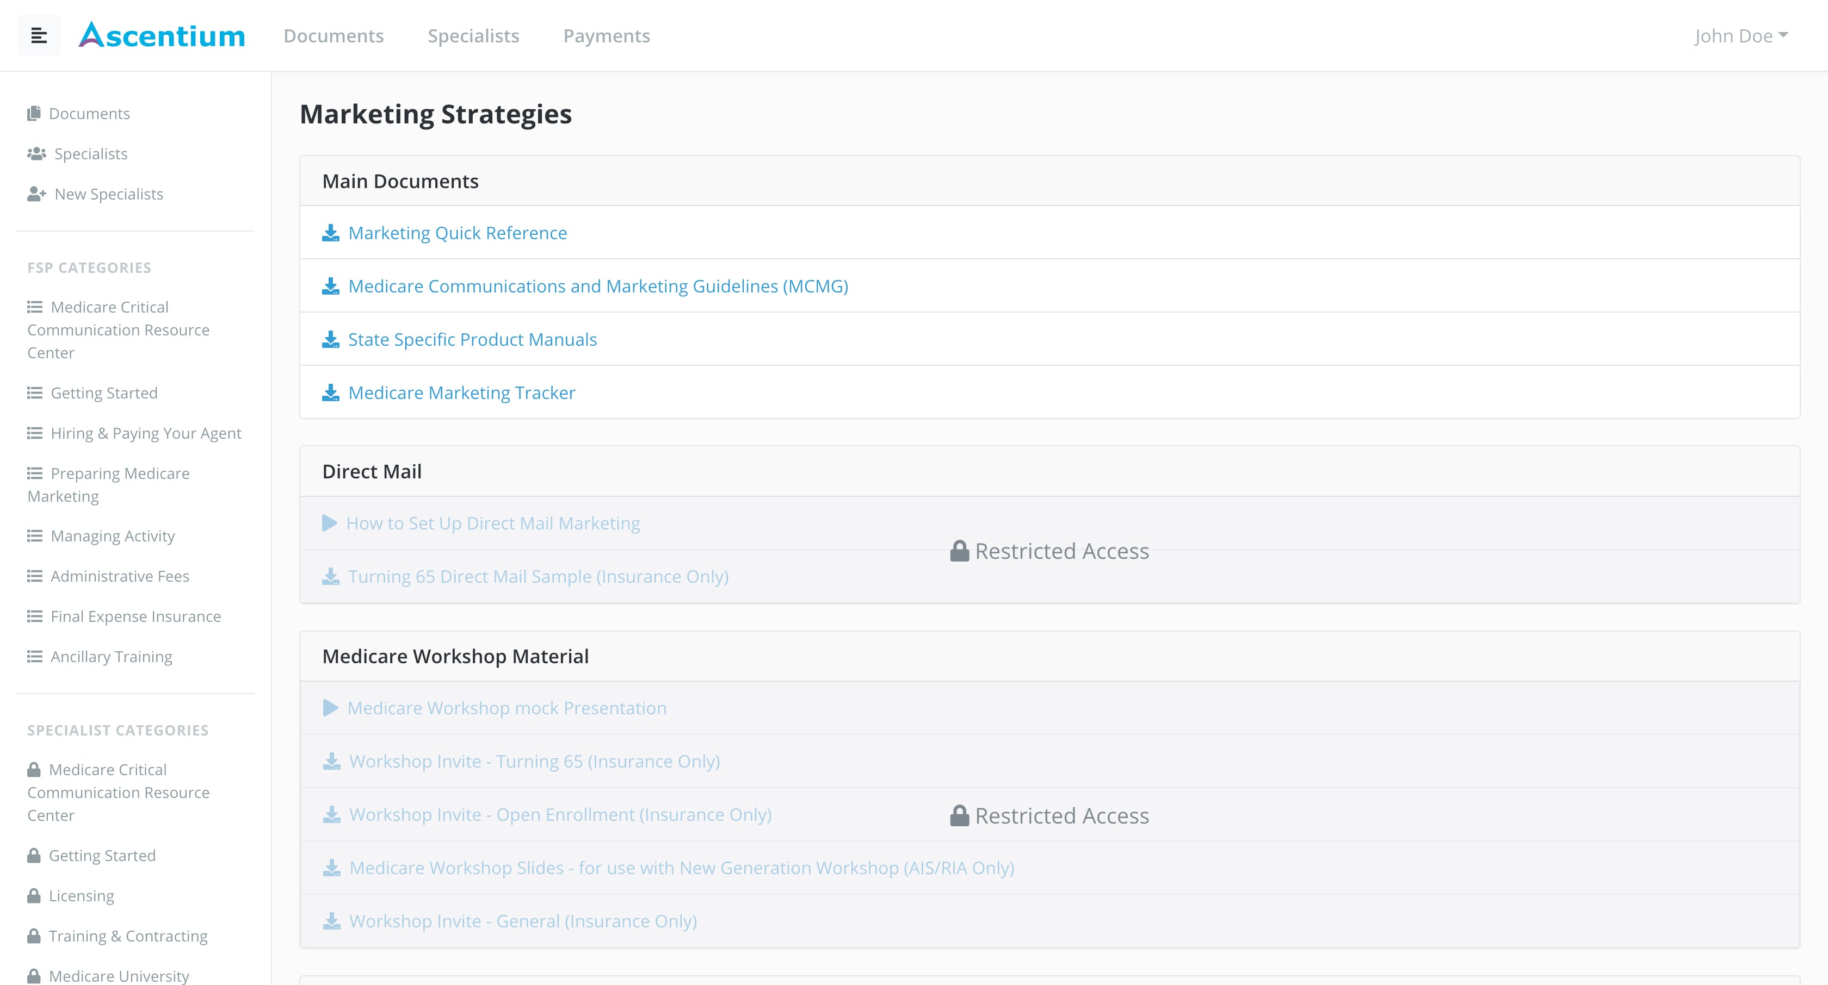Open the John Doe user dropdown
1828x985 pixels.
pos(1740,35)
